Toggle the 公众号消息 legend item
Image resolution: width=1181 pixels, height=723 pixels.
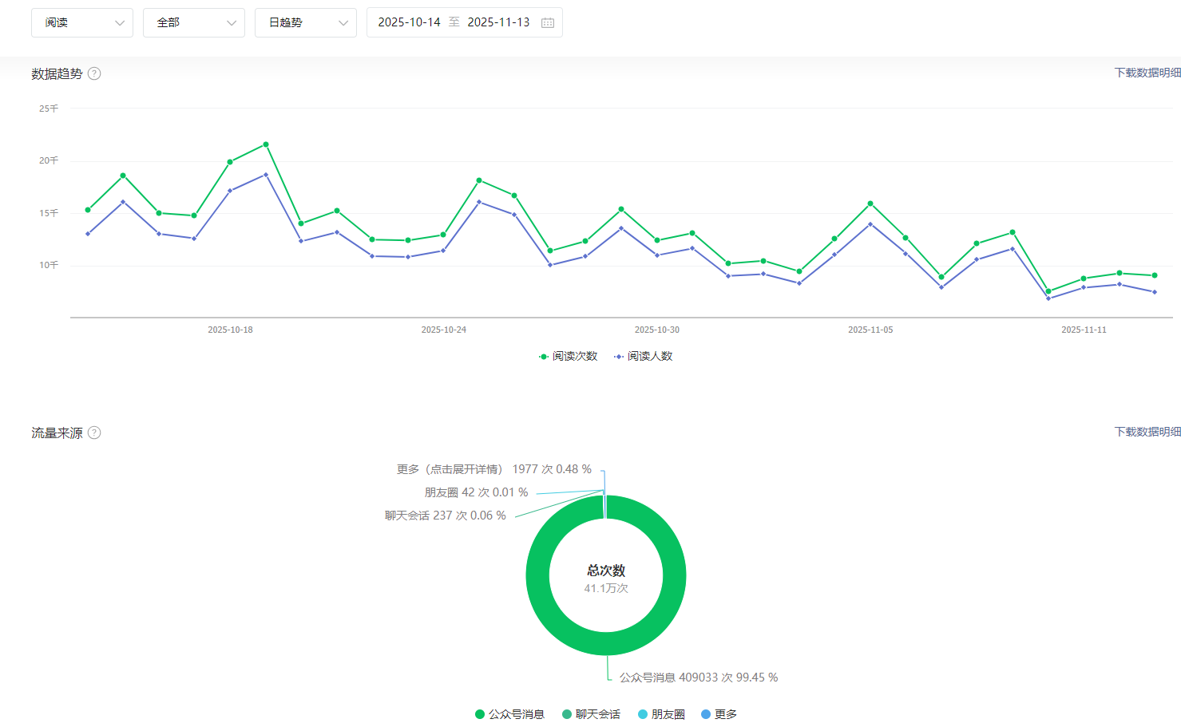click(509, 714)
